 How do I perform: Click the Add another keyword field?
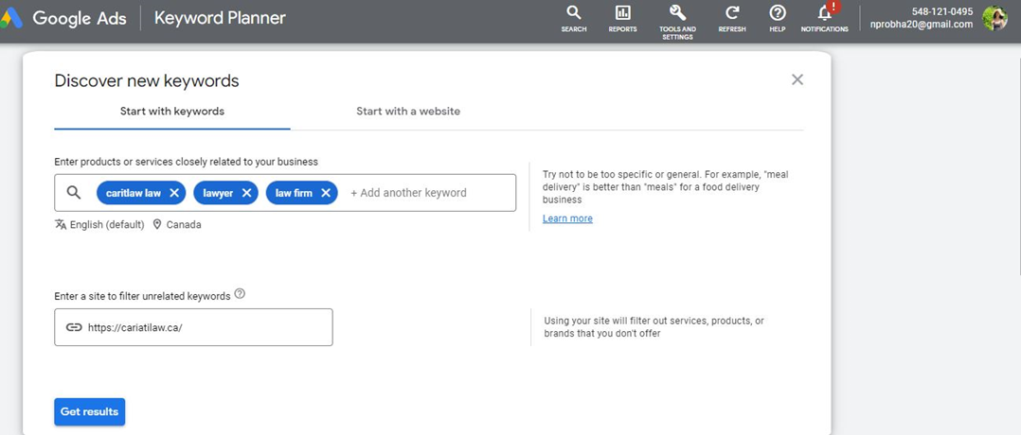408,193
